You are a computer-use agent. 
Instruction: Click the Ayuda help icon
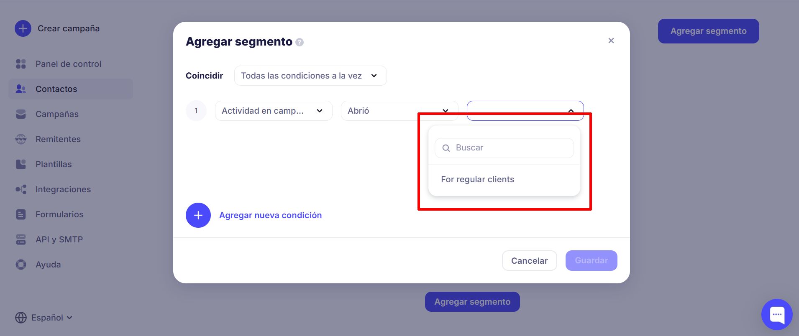[x=20, y=264]
